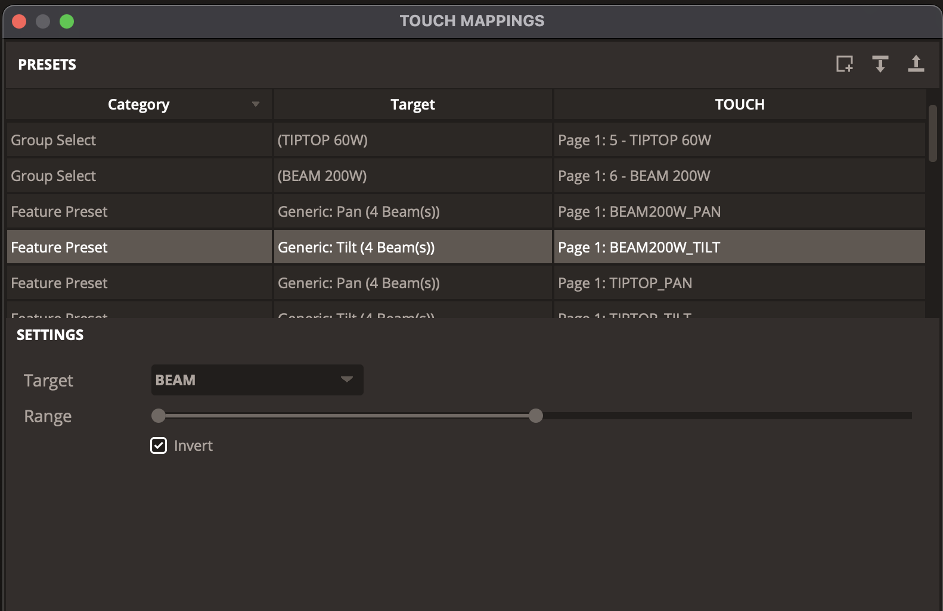This screenshot has height=611, width=943.
Task: Click Page 1: BEAM200W_TILT cell
Action: 739,247
